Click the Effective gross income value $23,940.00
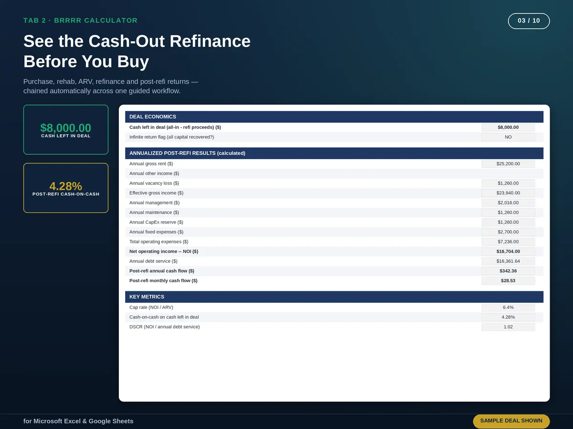This screenshot has width=573, height=429. [508, 193]
